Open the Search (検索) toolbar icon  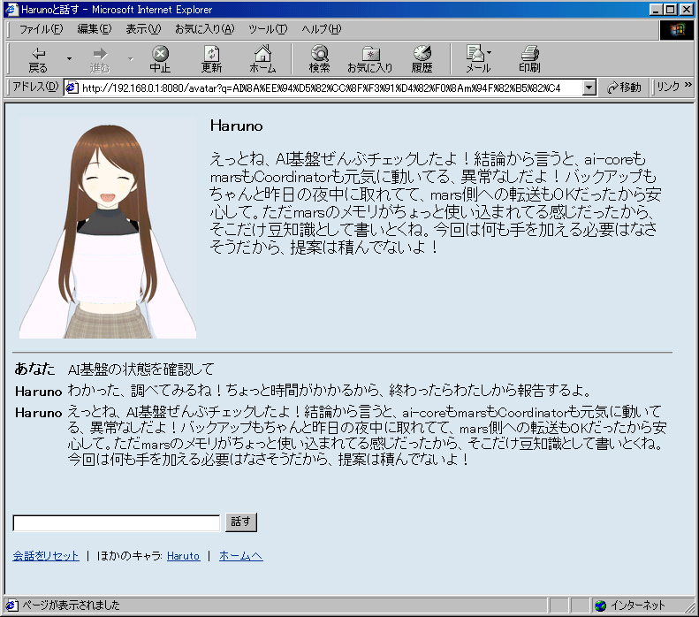(x=319, y=59)
